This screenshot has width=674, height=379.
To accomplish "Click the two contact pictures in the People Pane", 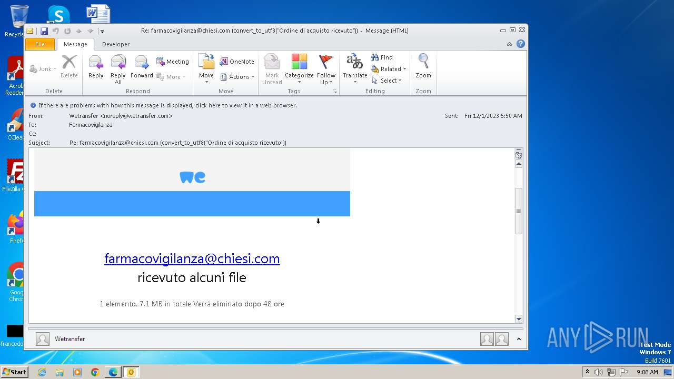I will pos(494,339).
